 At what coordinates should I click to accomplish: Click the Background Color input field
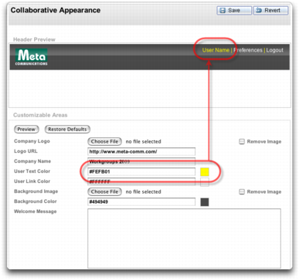pos(141,201)
